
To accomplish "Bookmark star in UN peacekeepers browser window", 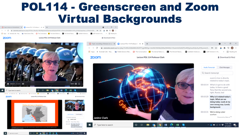I will click(100, 31).
